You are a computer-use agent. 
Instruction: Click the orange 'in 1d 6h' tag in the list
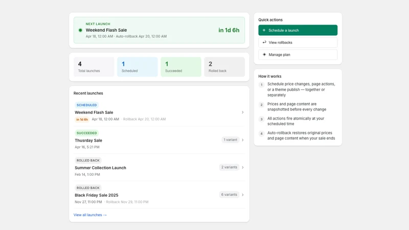[82, 120]
